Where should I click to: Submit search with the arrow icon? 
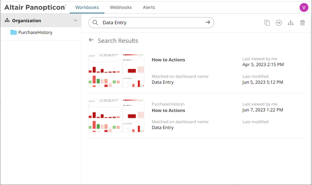click(x=208, y=23)
